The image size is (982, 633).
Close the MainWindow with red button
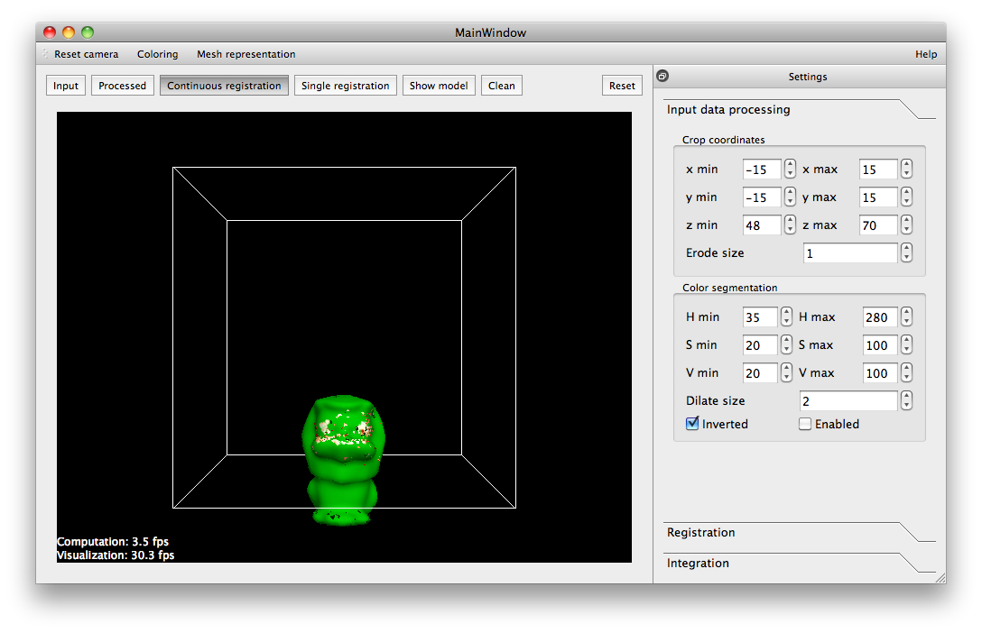click(50, 32)
